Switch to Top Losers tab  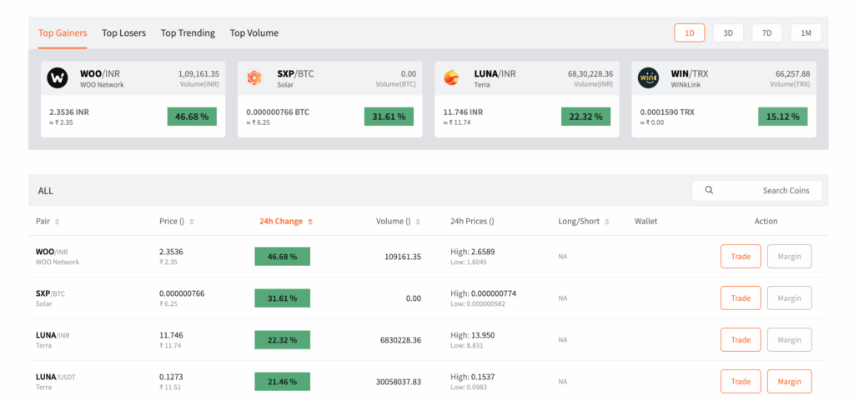click(123, 33)
